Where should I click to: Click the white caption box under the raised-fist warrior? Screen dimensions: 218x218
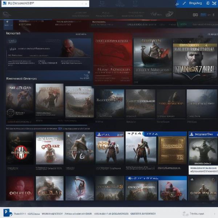[x=203, y=170]
